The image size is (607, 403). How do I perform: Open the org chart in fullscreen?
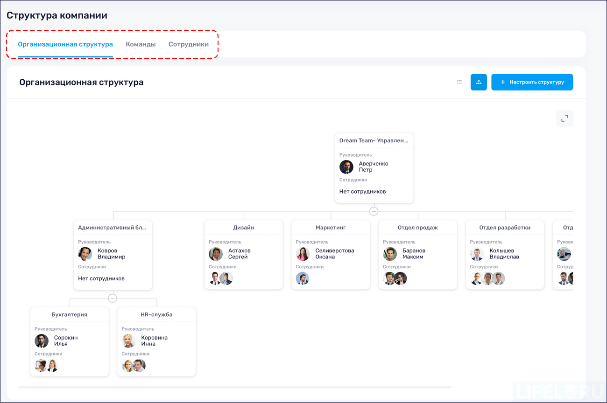tap(565, 118)
